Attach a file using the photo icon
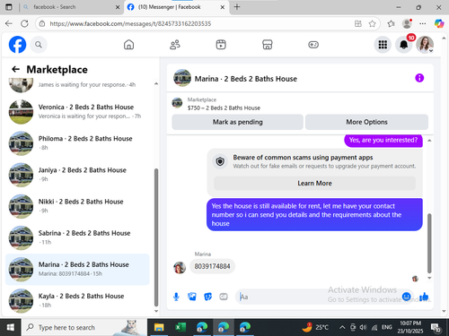The width and height of the screenshot is (449, 336). click(192, 297)
